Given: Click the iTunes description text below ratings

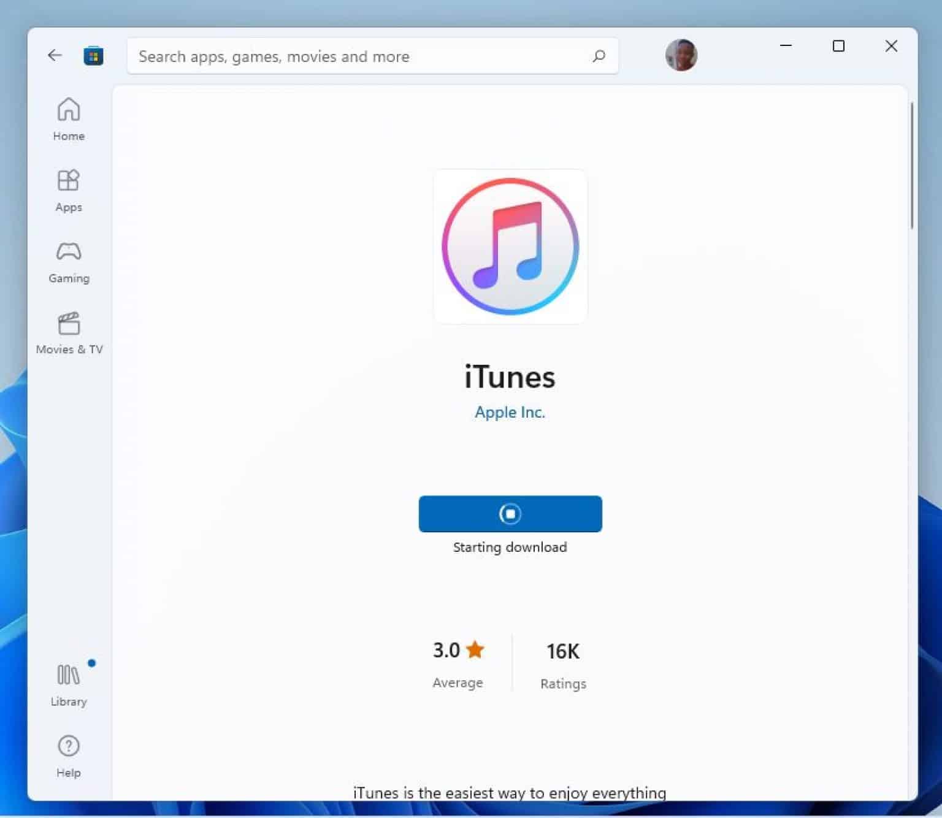Looking at the screenshot, I should click(510, 792).
